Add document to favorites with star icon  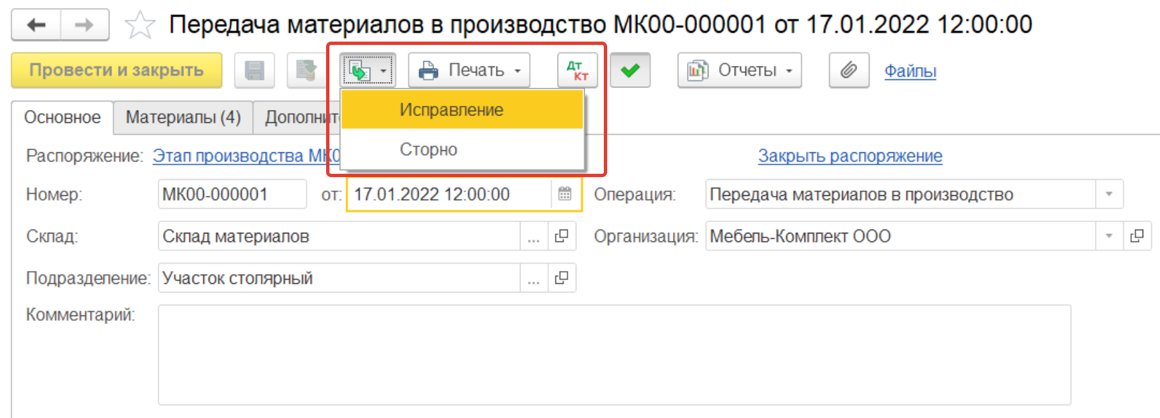140,25
